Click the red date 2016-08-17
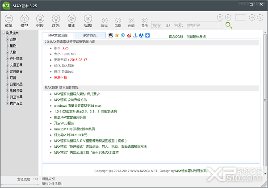This screenshot has height=188, width=268. [x=79, y=60]
